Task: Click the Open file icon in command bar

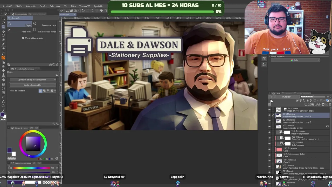Action: 71,11
